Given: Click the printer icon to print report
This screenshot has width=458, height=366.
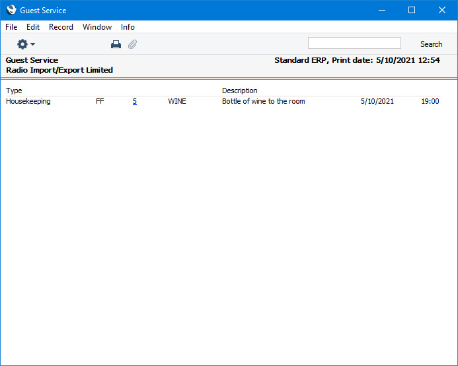Looking at the screenshot, I should 116,44.
